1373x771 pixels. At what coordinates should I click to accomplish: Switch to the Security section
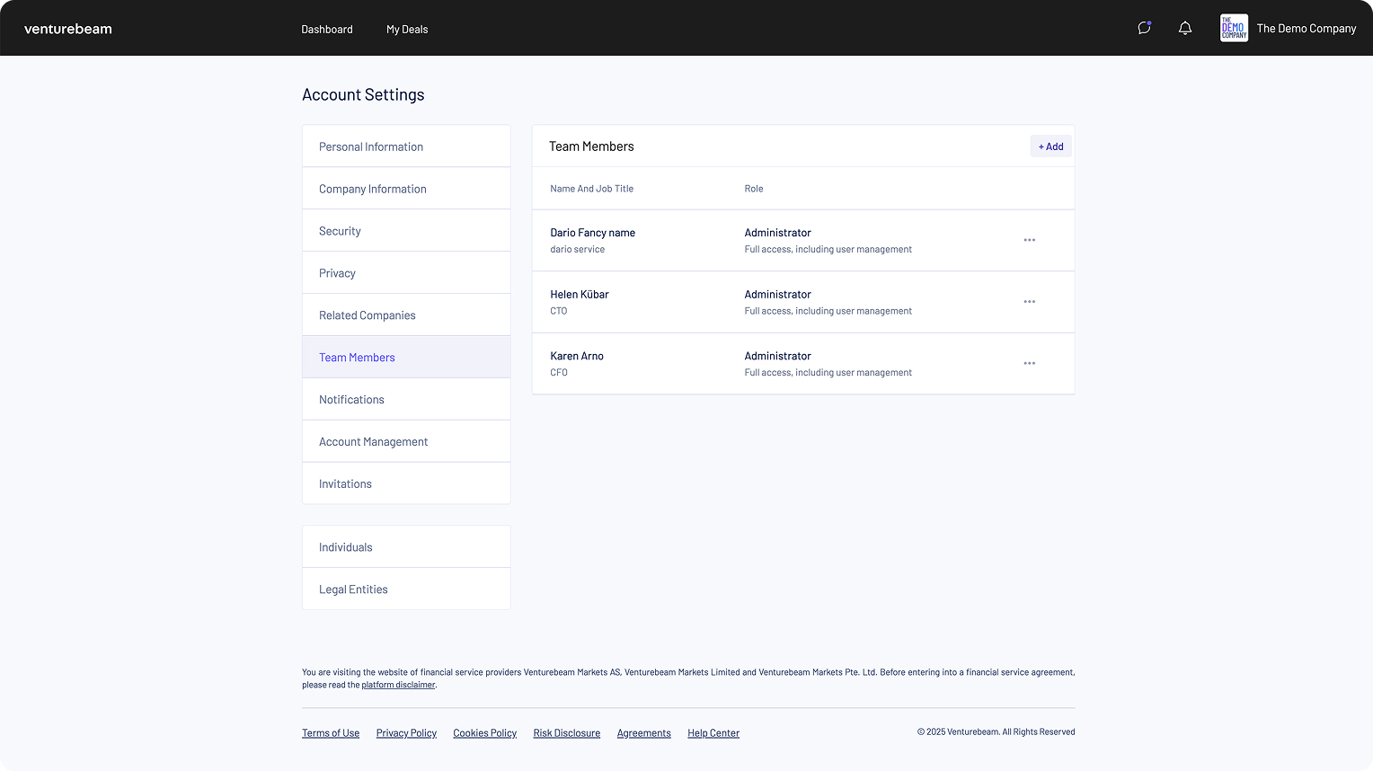[x=340, y=231]
